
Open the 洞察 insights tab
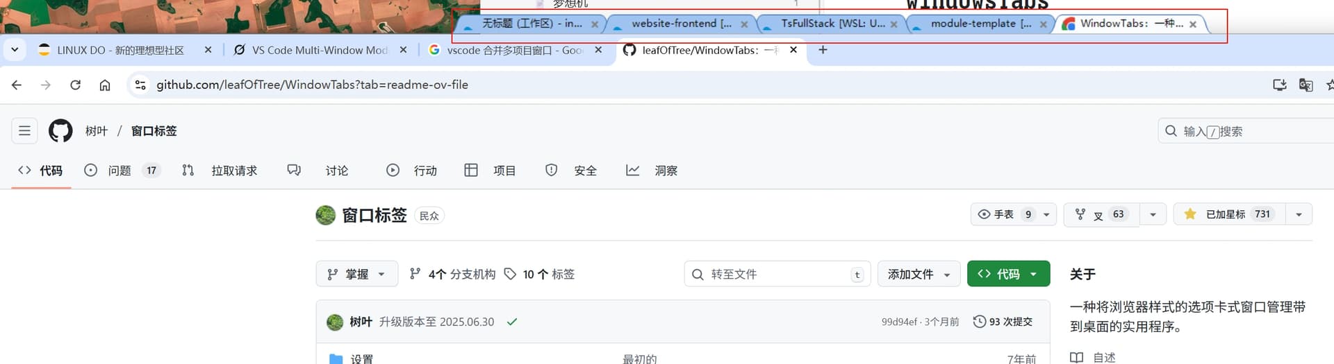point(652,170)
